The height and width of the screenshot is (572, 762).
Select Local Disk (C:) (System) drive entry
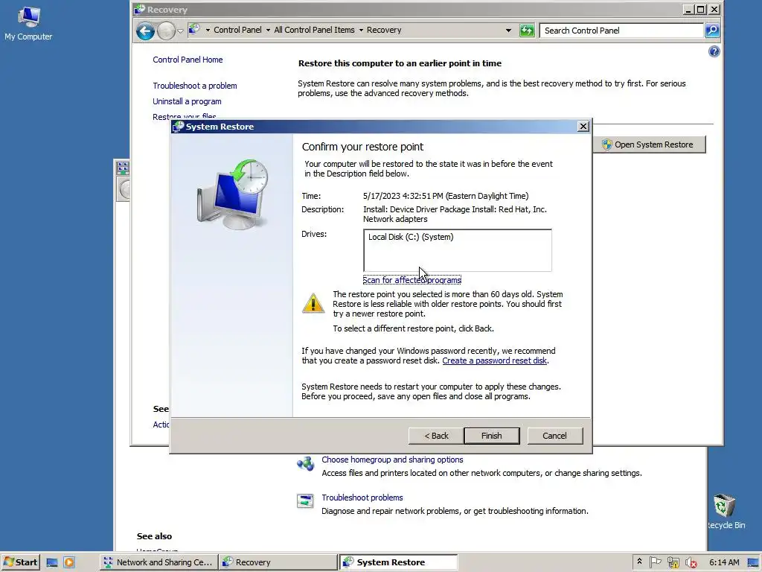pyautogui.click(x=411, y=237)
